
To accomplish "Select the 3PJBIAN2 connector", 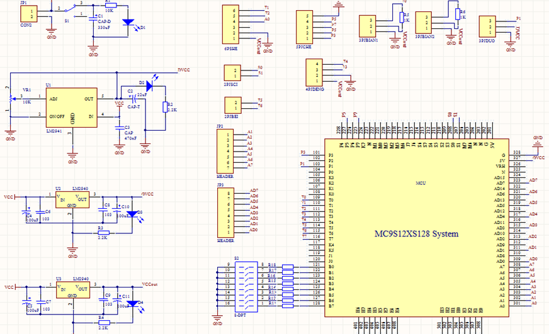I will click(x=423, y=23).
